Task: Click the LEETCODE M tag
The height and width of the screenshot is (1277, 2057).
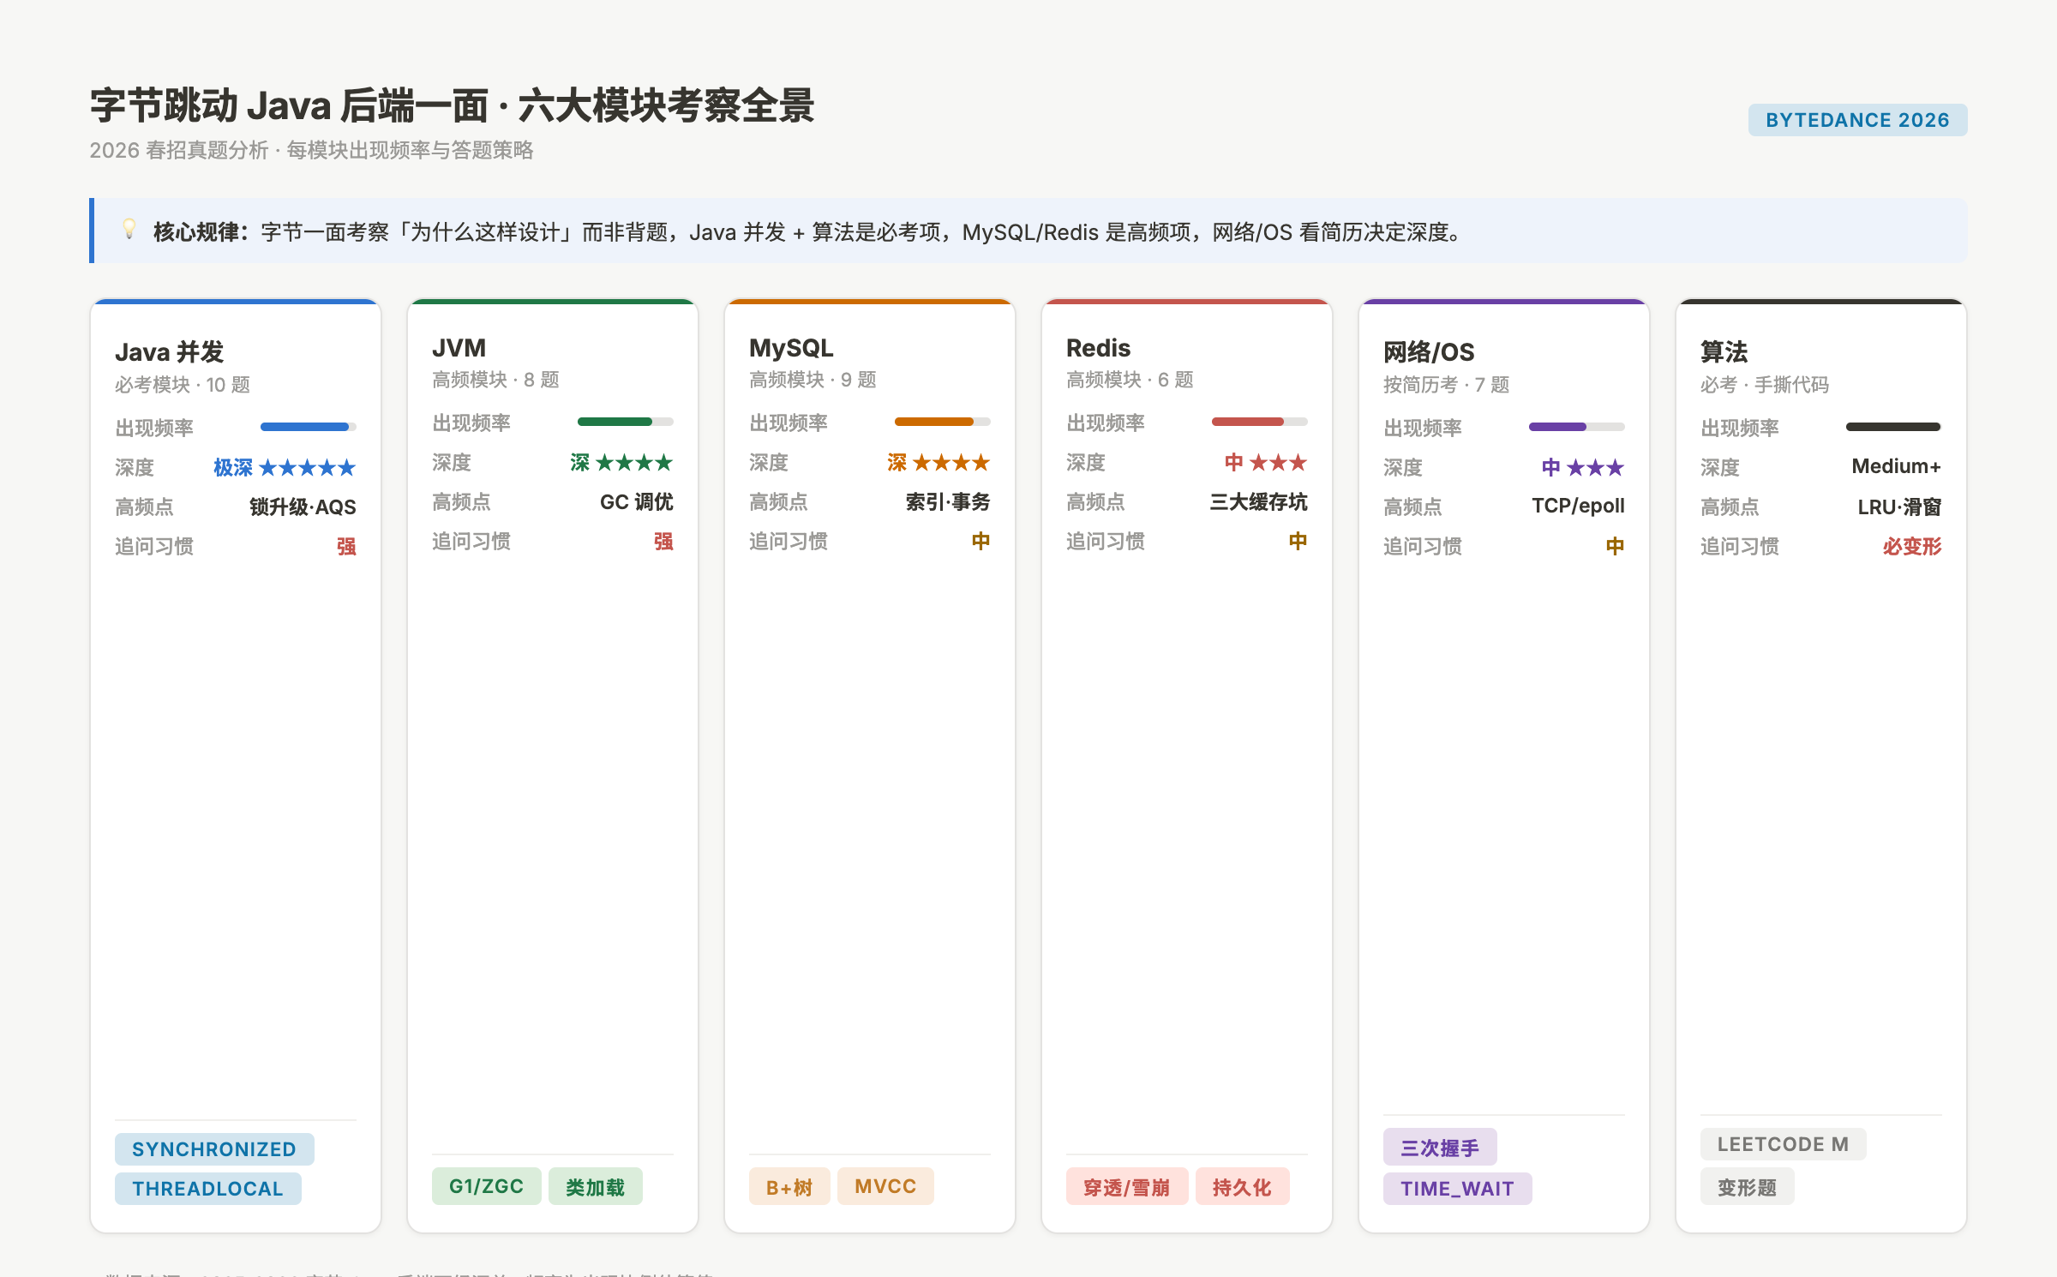Action: tap(1783, 1144)
